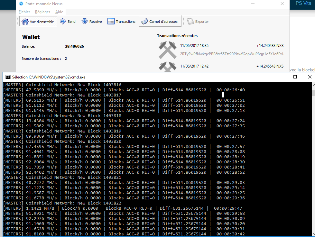Open the Réglages menu

42,12
